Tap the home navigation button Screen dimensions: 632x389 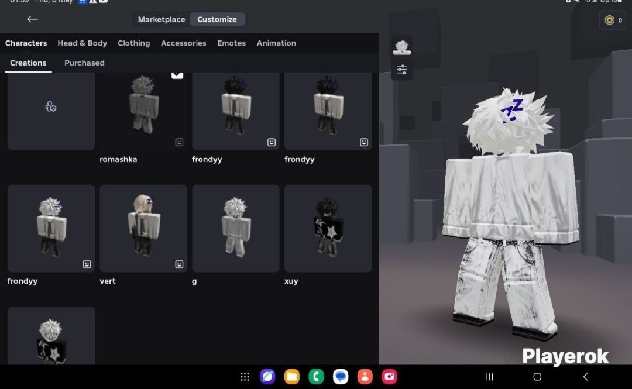(x=537, y=377)
